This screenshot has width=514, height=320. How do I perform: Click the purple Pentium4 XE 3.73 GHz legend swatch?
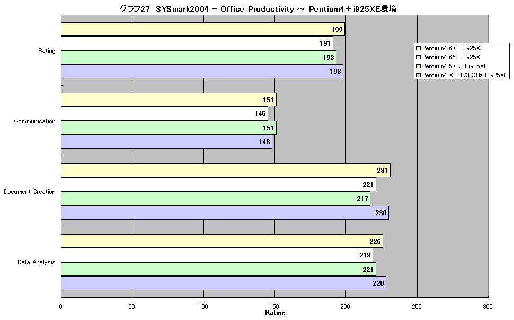(x=418, y=75)
